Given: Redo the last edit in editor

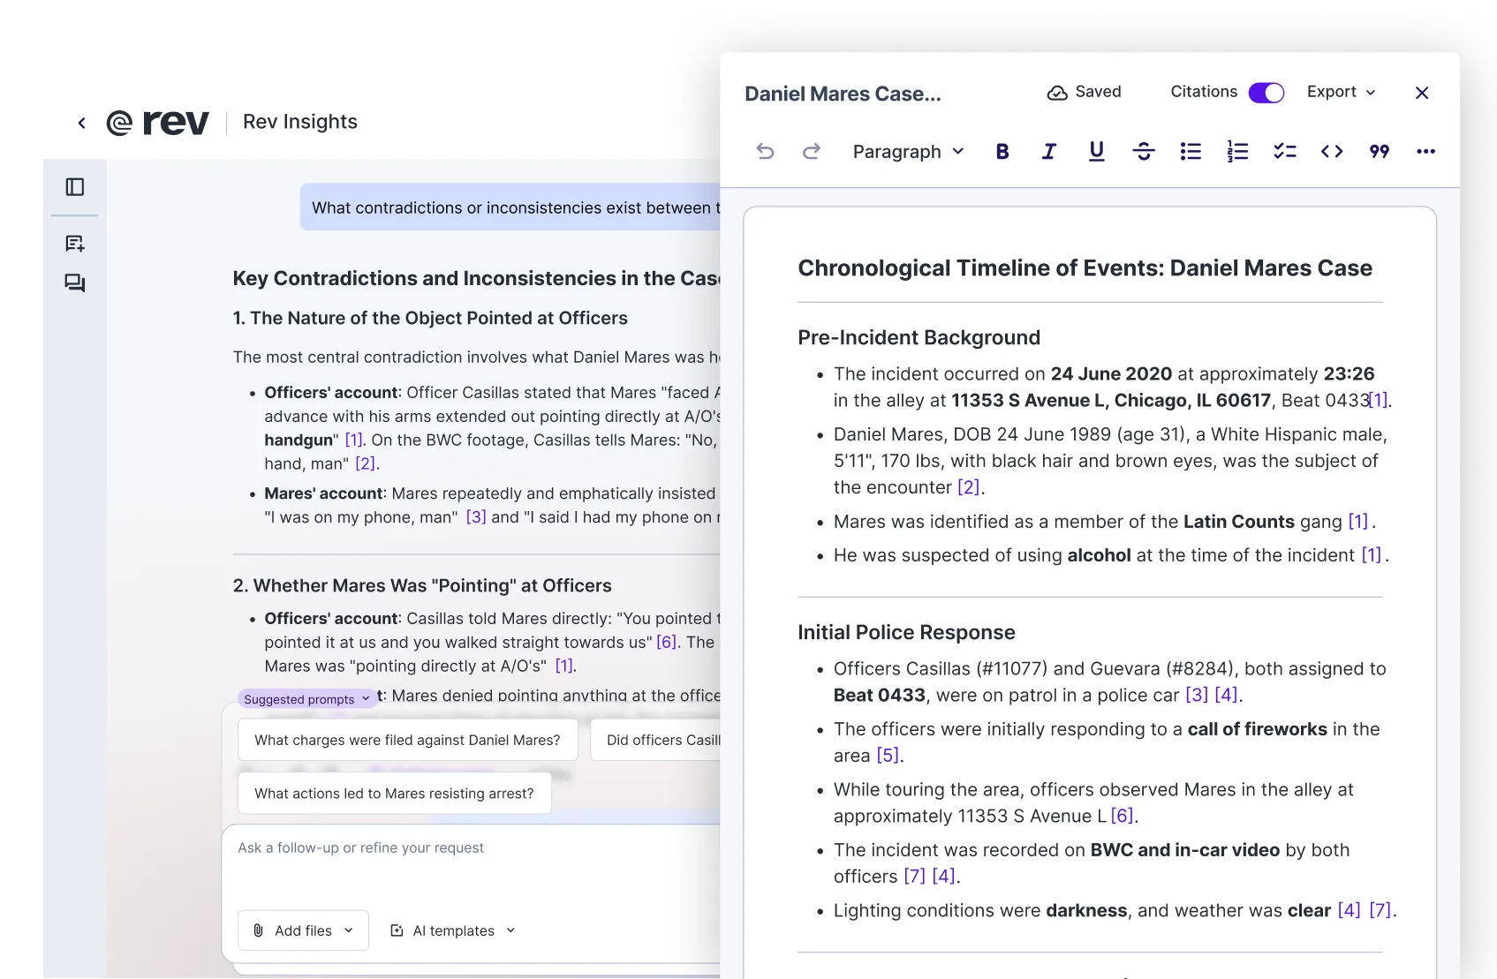Looking at the screenshot, I should pos(811,152).
